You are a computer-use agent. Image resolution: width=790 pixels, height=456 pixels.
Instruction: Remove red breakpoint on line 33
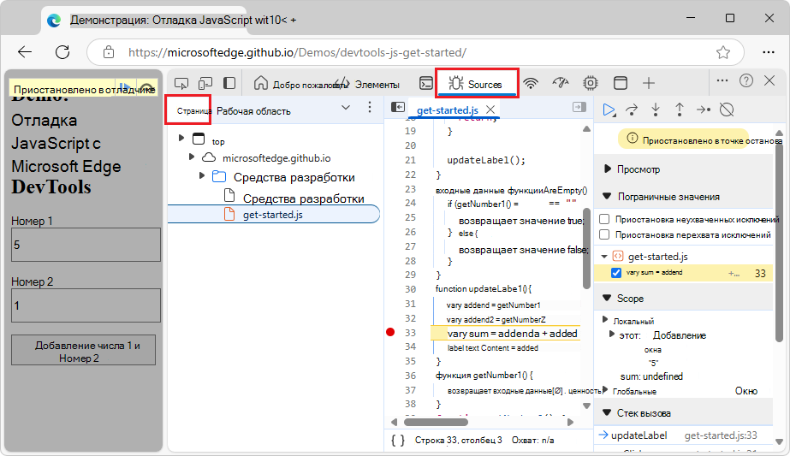[x=390, y=332]
